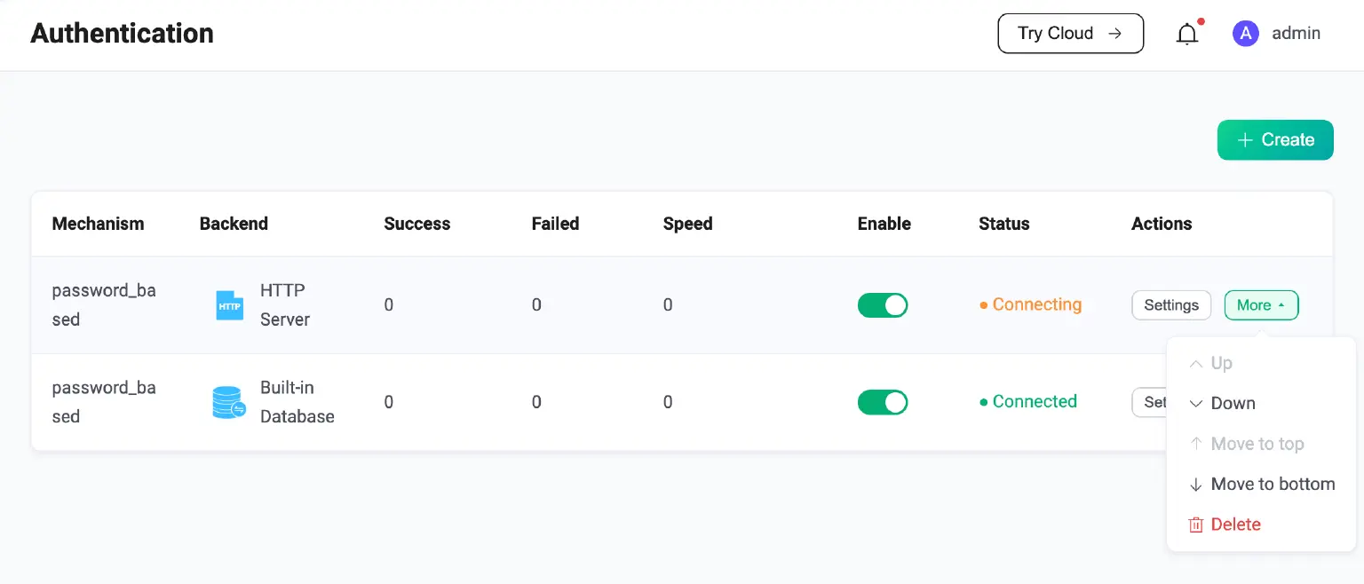Open Settings for the HTTP Server authenticator
1364x584 pixels.
point(1171,305)
